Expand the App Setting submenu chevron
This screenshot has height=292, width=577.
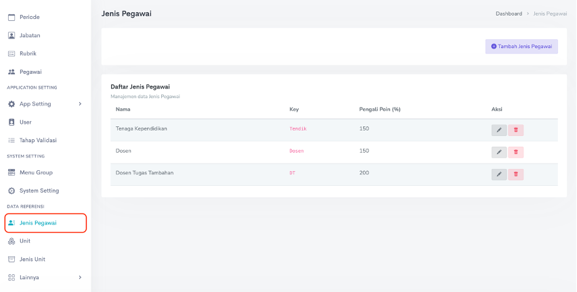coord(80,104)
